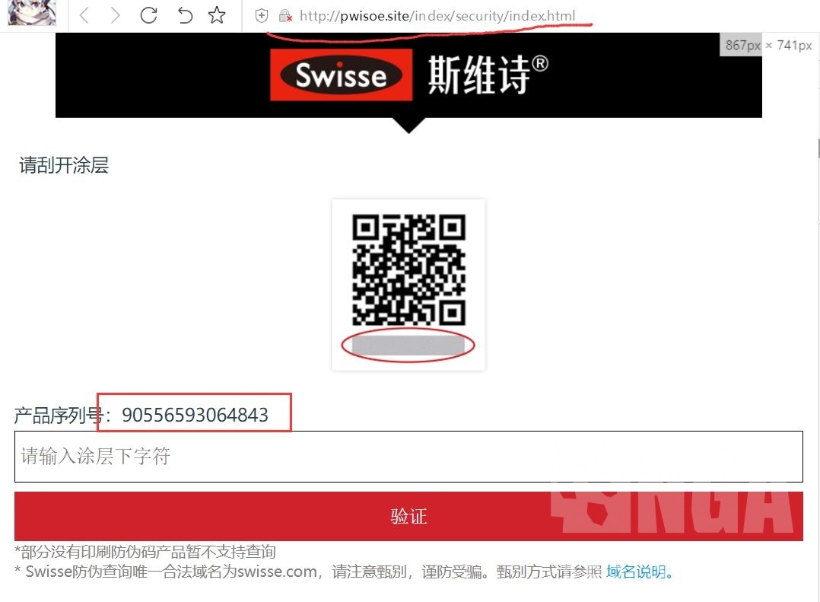Click the swisse.com legal domain notice text

pos(308,572)
